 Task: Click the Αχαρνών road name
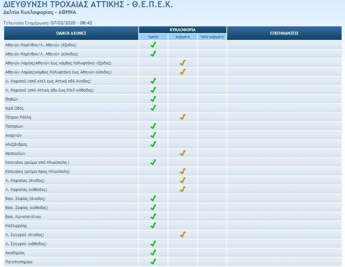(x=14, y=135)
